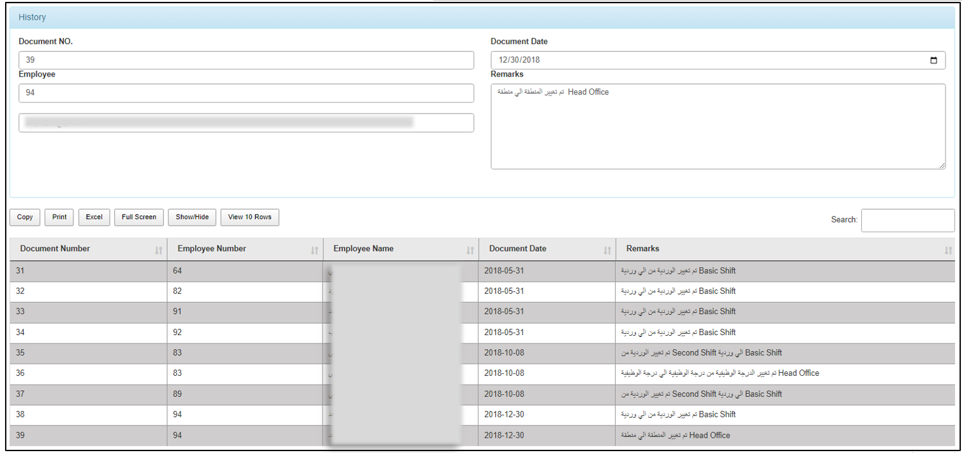Export table with Excel button

pyautogui.click(x=94, y=217)
